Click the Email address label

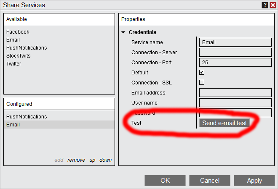148,93
